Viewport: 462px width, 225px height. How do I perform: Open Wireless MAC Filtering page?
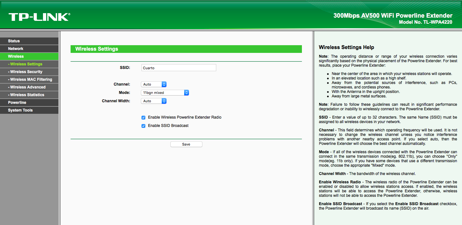point(29,79)
